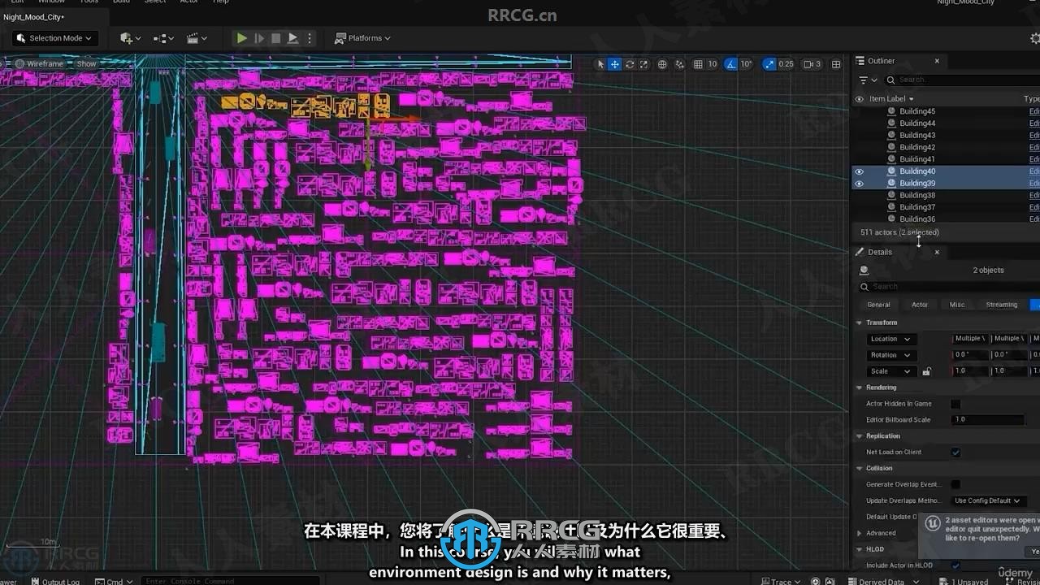Open the Selection Mode dropdown

pos(55,38)
